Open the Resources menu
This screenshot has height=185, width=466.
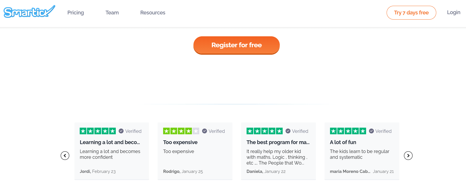[x=153, y=13]
